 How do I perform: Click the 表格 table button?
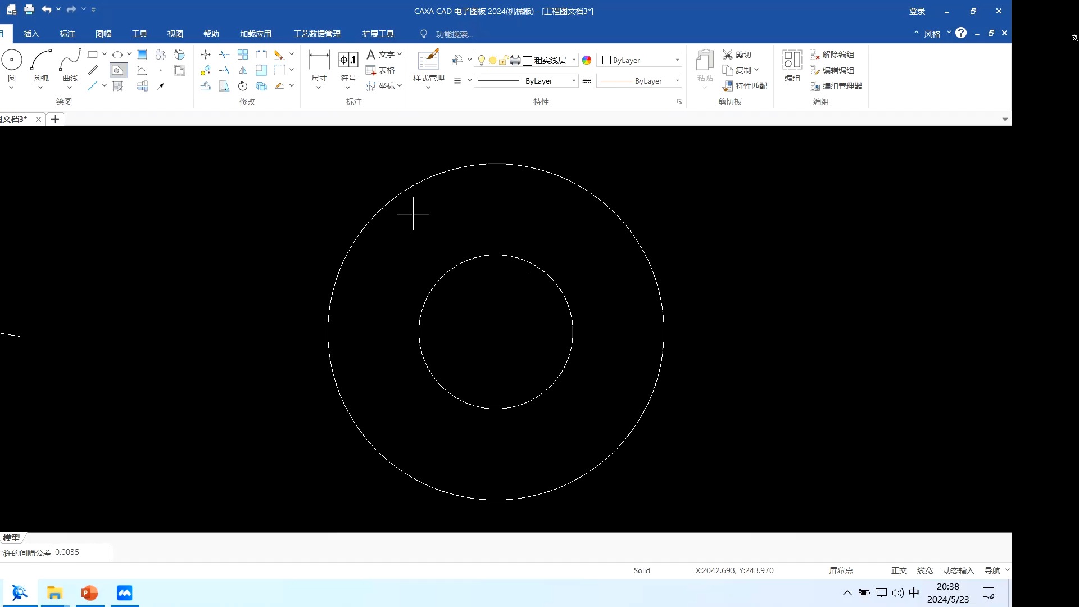click(x=380, y=70)
